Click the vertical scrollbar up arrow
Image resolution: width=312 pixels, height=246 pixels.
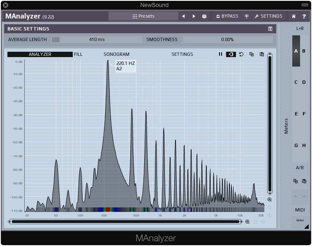(x=270, y=54)
